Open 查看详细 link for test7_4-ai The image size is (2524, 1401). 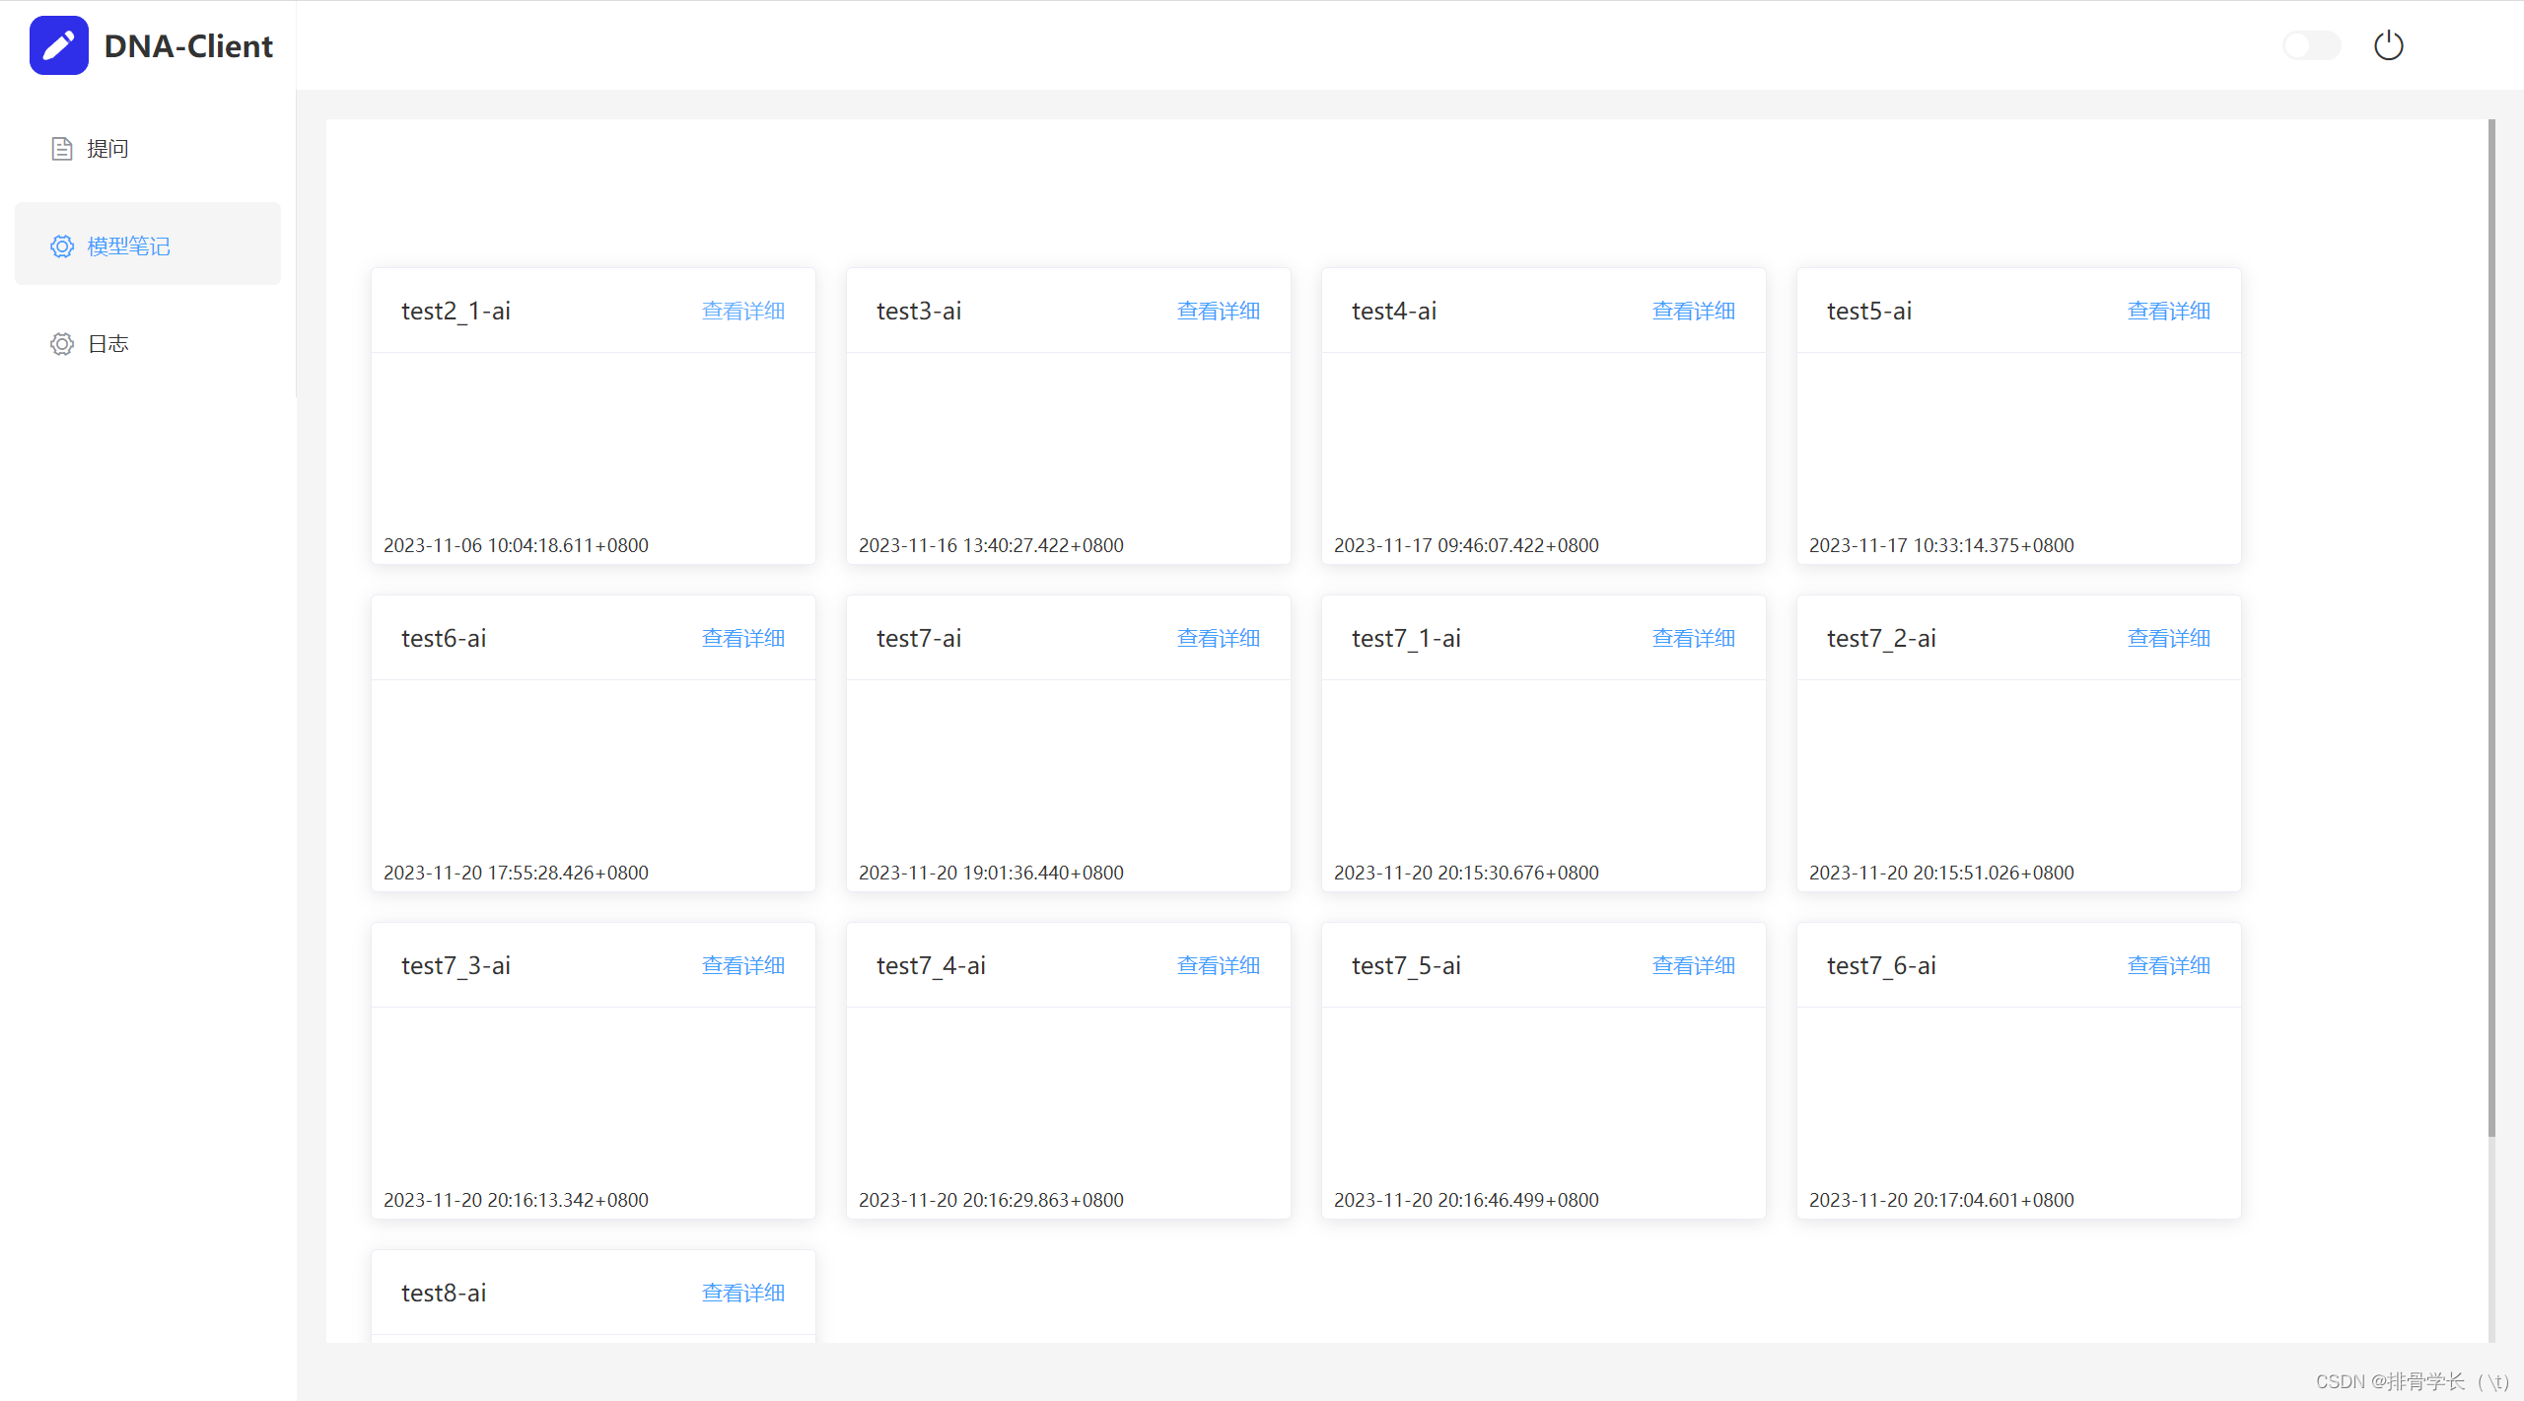click(x=1219, y=966)
